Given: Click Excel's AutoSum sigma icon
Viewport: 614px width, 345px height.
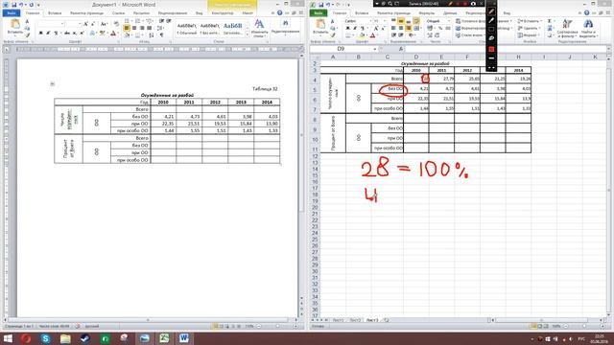Looking at the screenshot, I should [550, 21].
